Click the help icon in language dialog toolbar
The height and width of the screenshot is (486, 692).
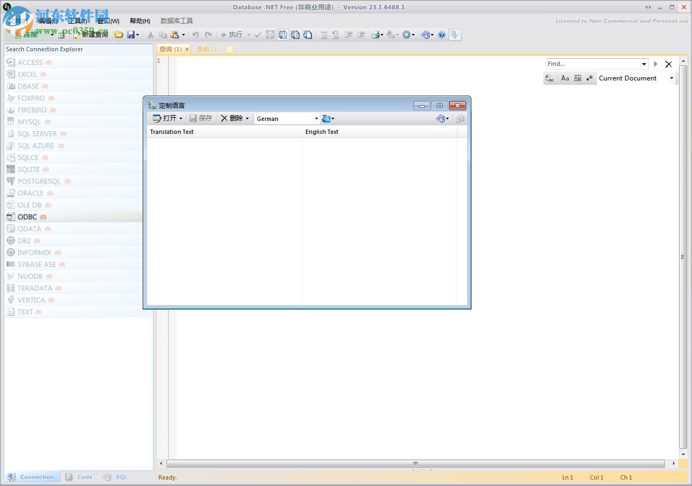pyautogui.click(x=441, y=118)
